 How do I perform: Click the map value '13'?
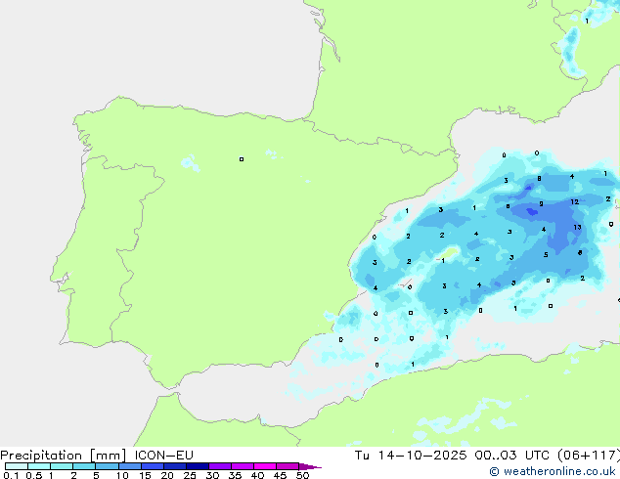[x=577, y=227]
